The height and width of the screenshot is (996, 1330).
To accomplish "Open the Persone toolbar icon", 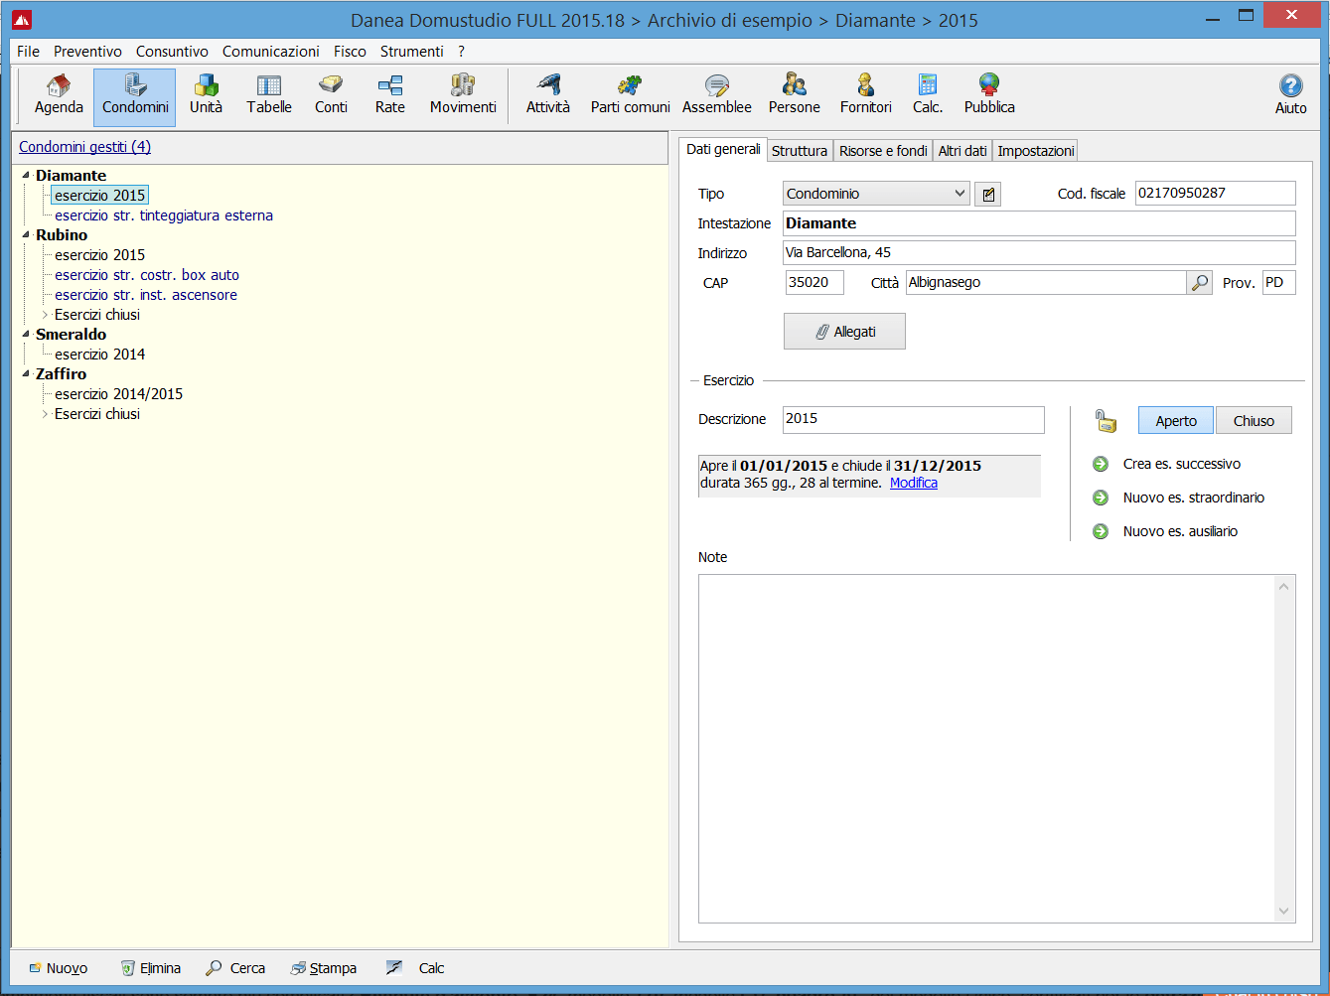I will 794,96.
